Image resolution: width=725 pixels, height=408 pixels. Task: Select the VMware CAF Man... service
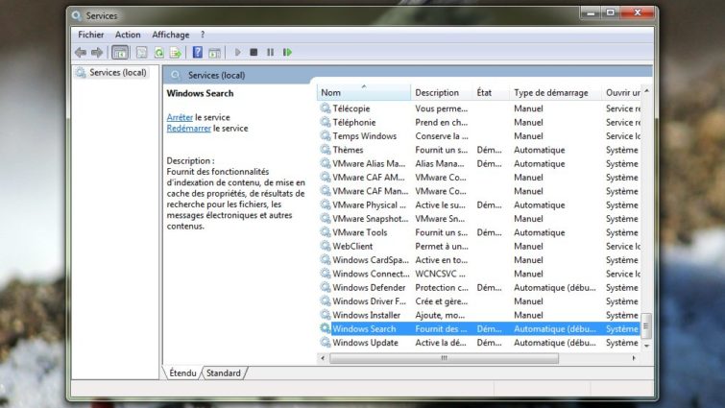479,191
